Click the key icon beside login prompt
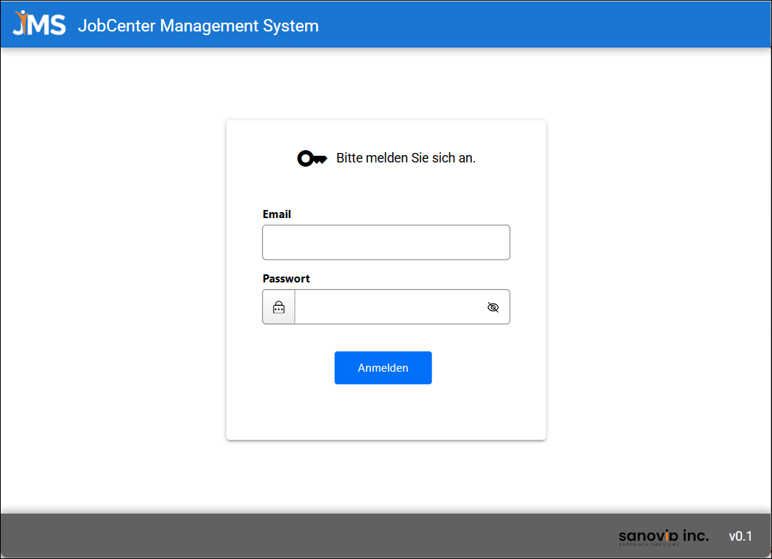 pos(312,159)
